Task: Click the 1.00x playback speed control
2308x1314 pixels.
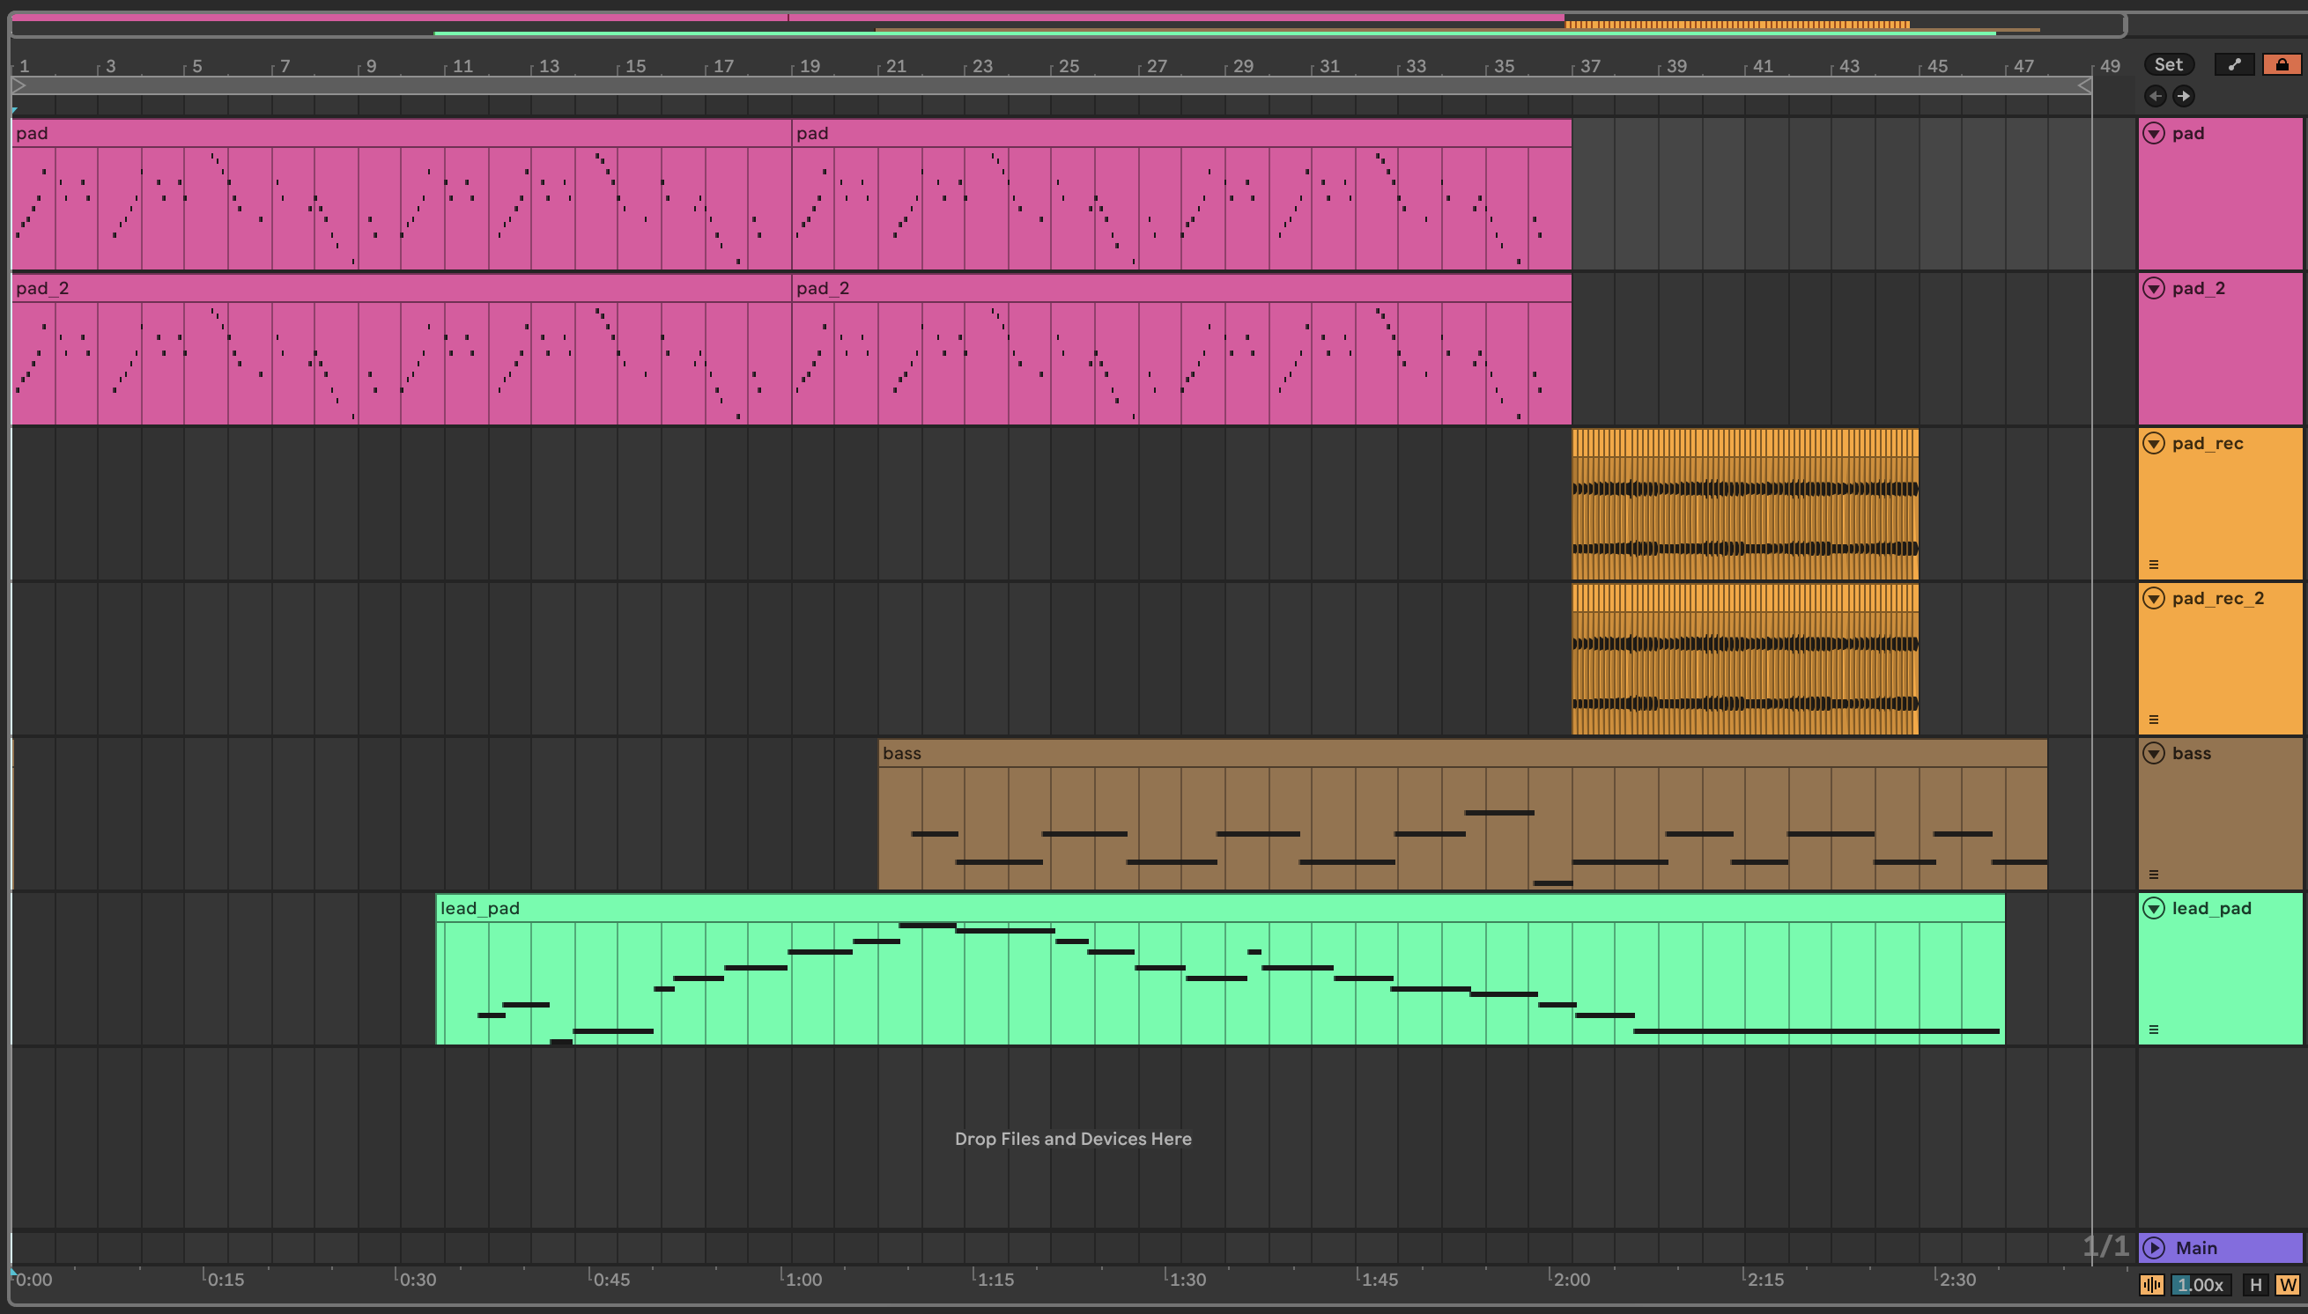Action: click(2201, 1284)
